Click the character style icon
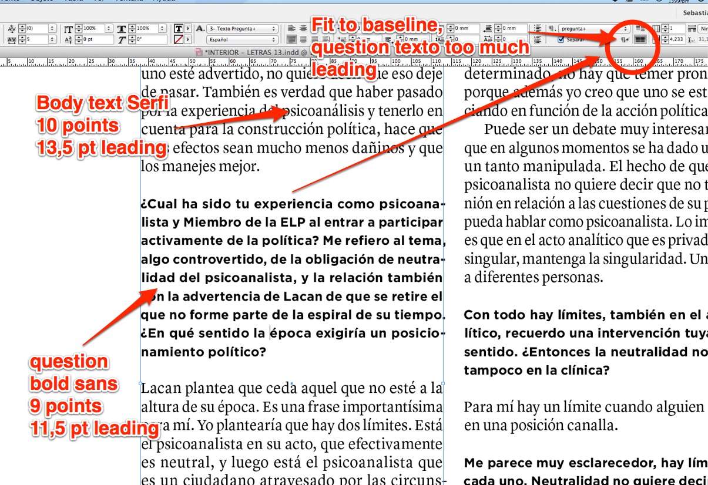This screenshot has height=485, width=708. click(200, 29)
